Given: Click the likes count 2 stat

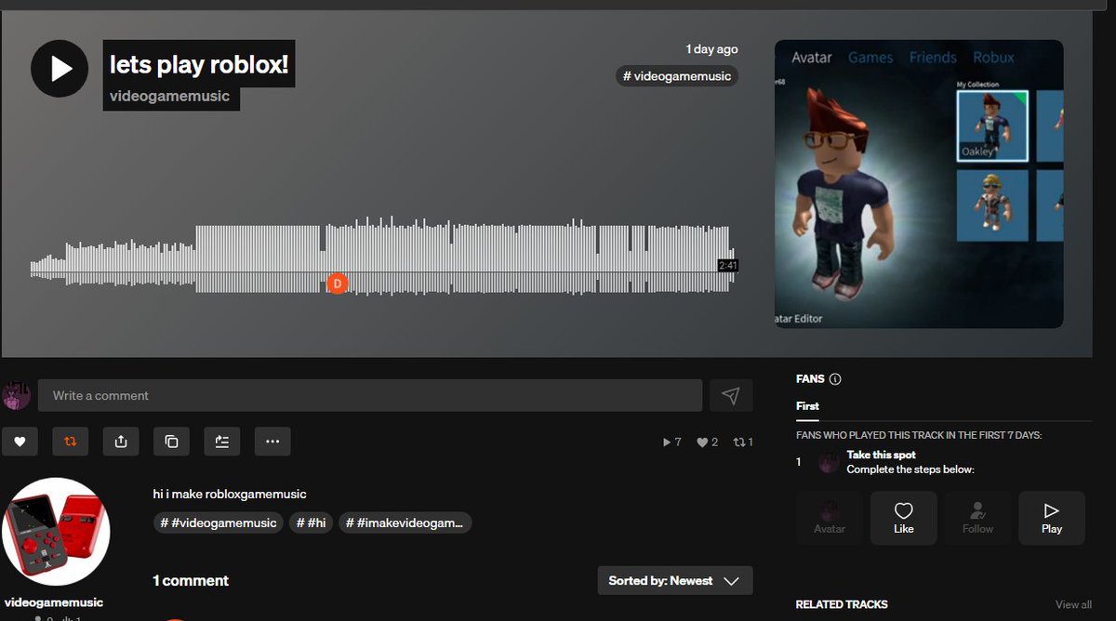Looking at the screenshot, I should point(708,443).
